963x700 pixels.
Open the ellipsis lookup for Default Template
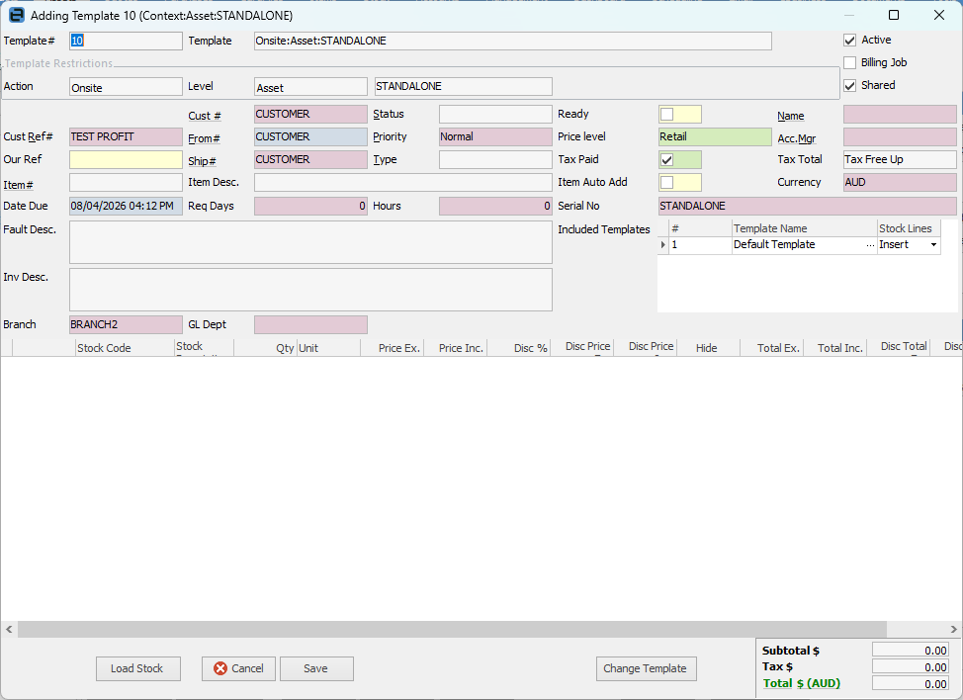(x=870, y=244)
